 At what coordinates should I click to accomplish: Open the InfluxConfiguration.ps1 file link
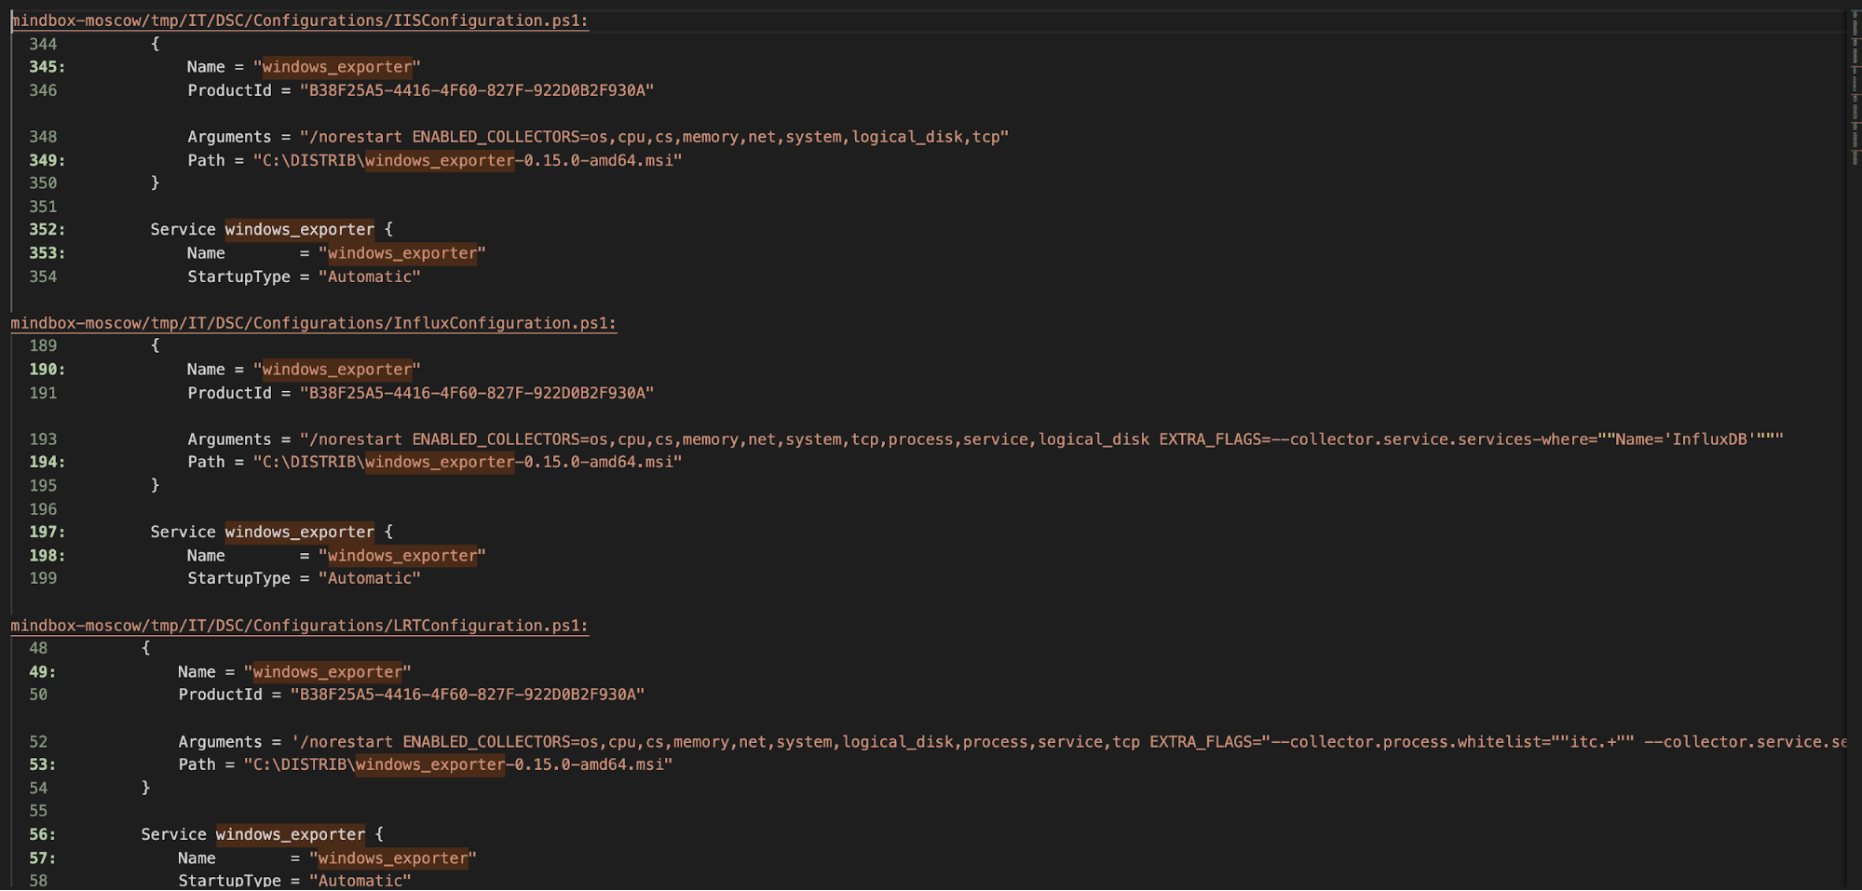pos(312,323)
